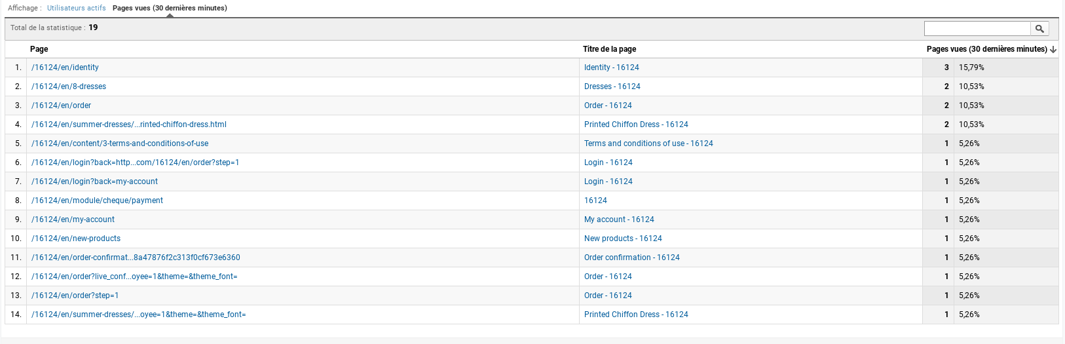This screenshot has height=344, width=1065.
Task: Open the /16124/en/new-products page link
Action: (x=76, y=239)
